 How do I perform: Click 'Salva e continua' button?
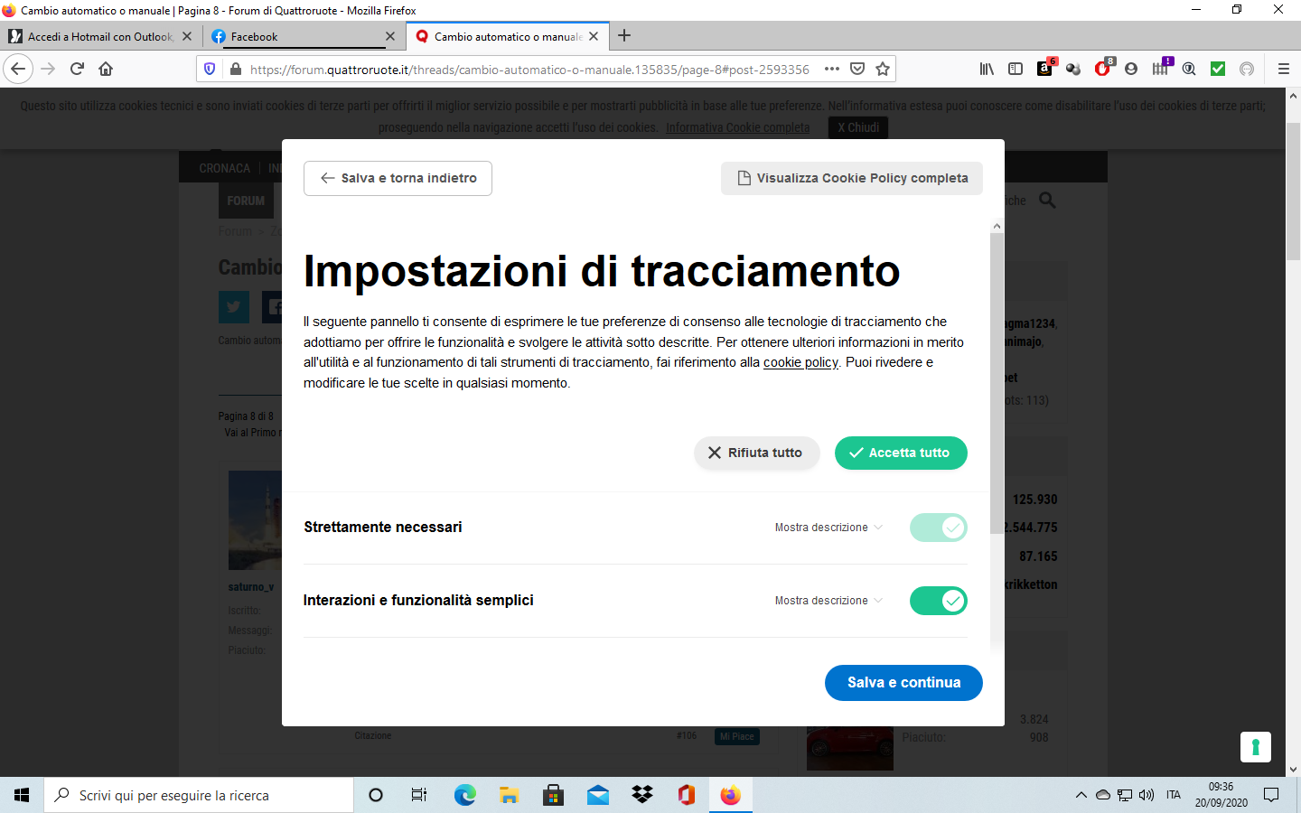[903, 683]
